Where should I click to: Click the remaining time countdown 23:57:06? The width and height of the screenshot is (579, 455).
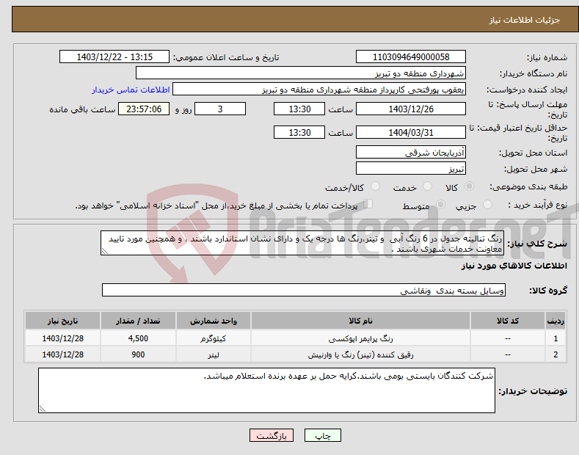144,109
